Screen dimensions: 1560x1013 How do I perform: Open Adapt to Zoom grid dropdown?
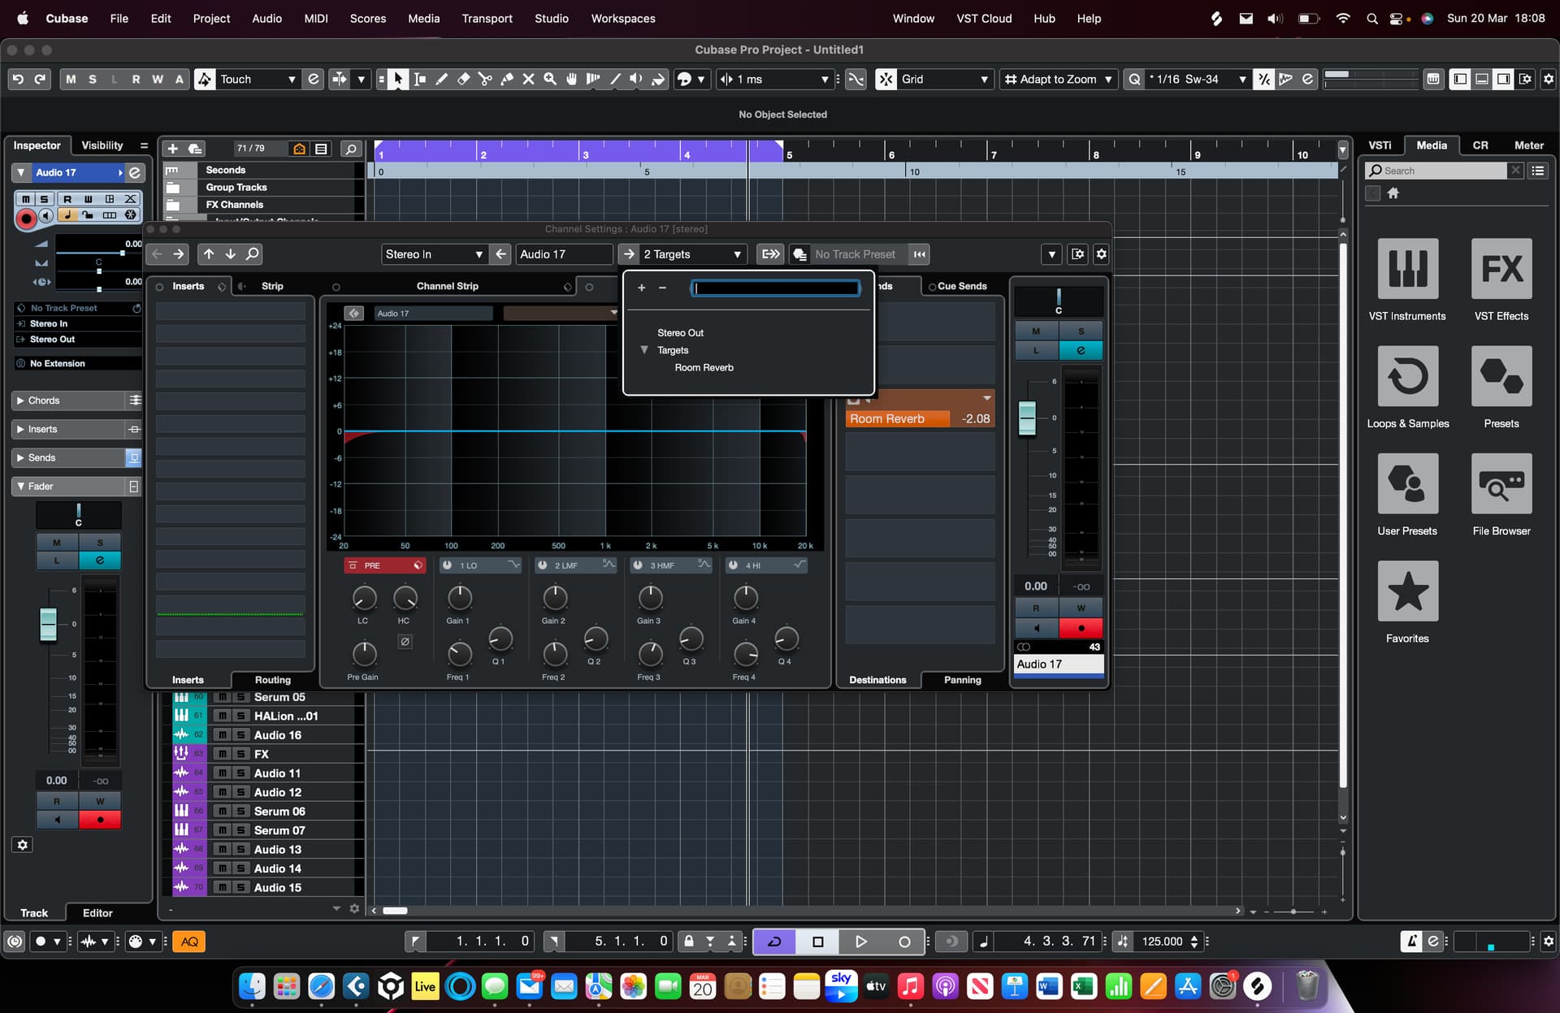pyautogui.click(x=1059, y=79)
